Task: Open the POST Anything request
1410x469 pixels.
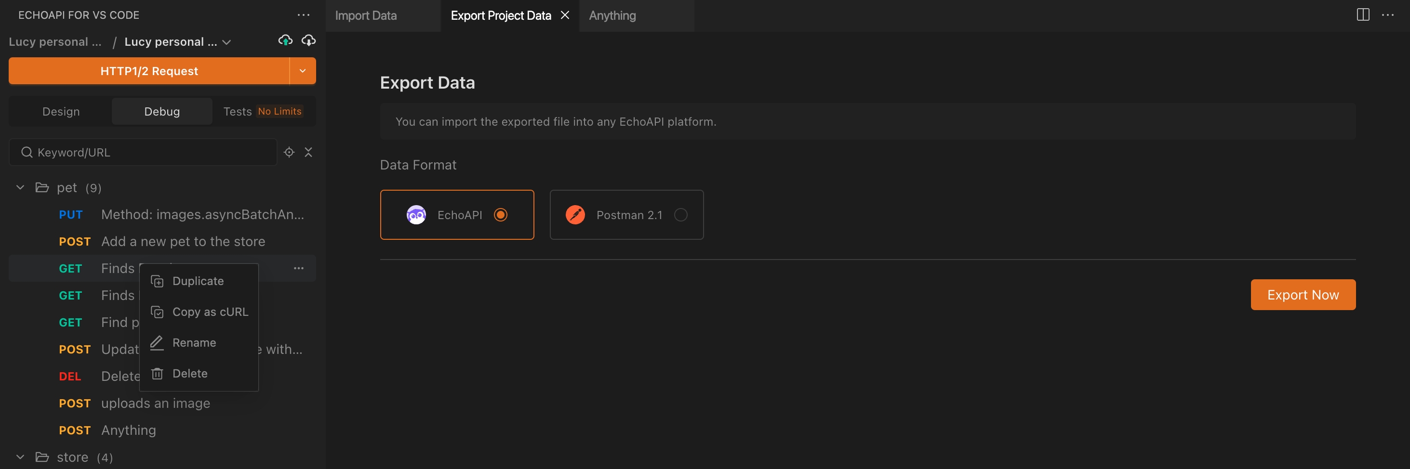Action: coord(162,430)
